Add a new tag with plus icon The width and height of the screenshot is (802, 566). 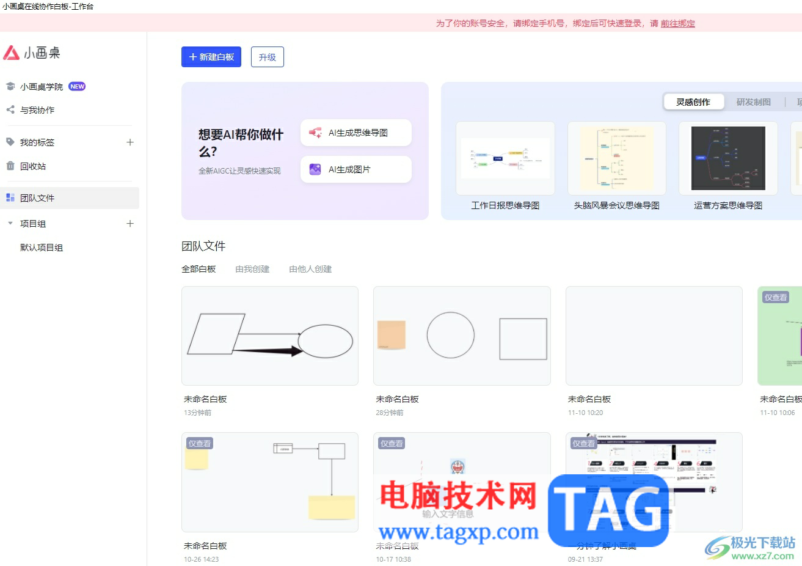click(x=130, y=142)
